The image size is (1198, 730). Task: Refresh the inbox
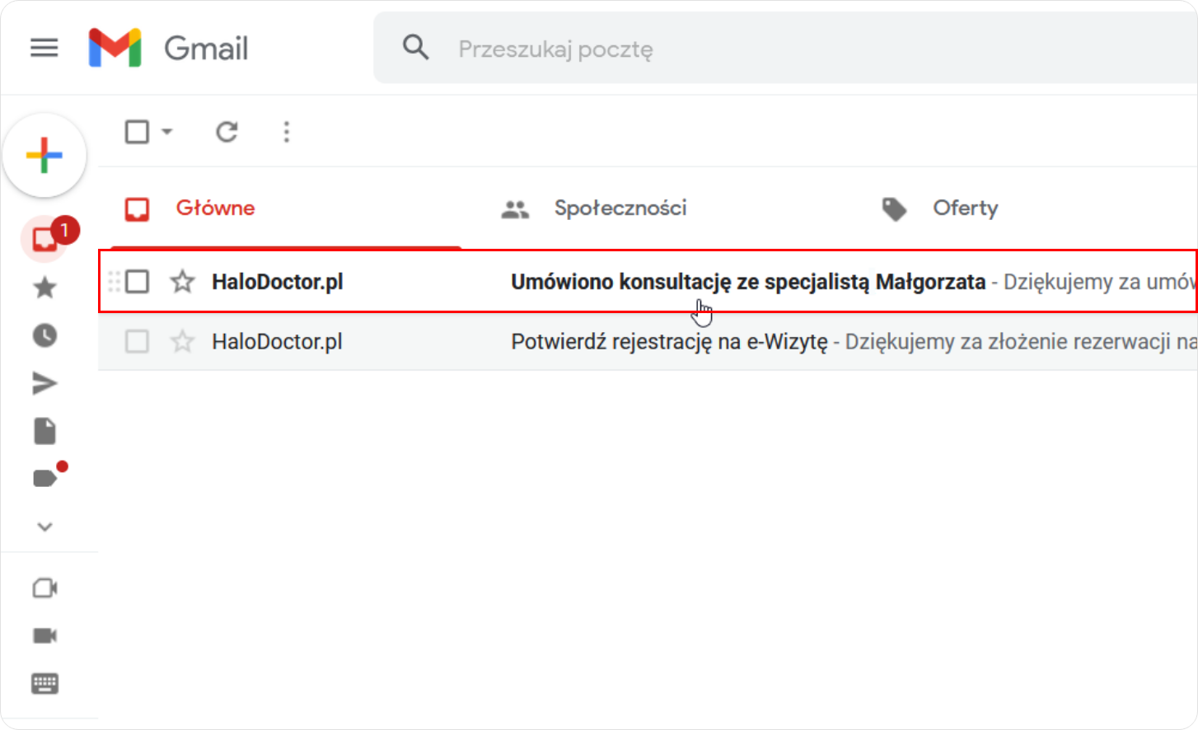click(x=227, y=132)
